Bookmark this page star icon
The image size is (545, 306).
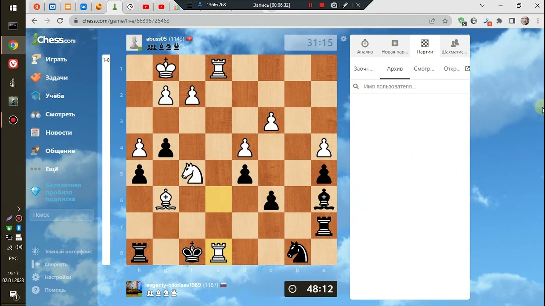[445, 20]
